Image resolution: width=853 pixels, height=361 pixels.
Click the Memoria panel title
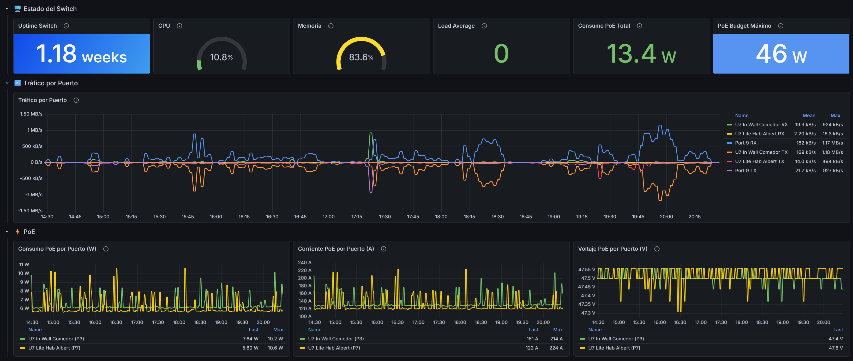pyautogui.click(x=310, y=26)
